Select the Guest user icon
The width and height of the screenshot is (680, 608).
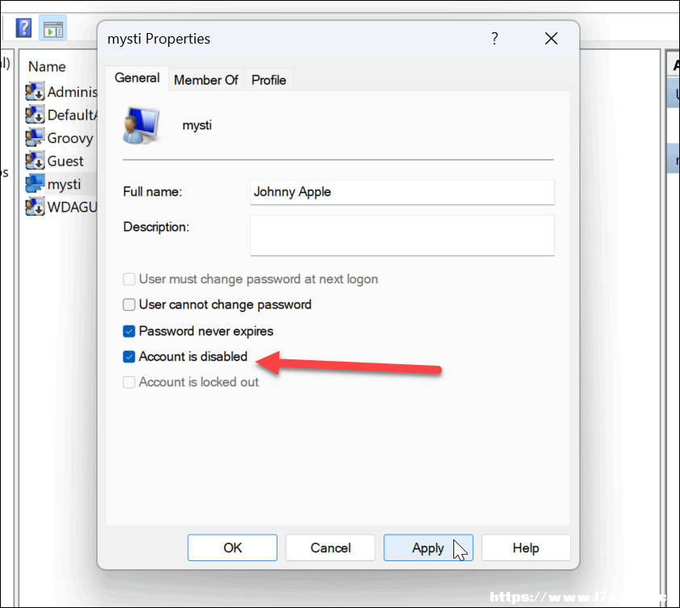pyautogui.click(x=35, y=161)
